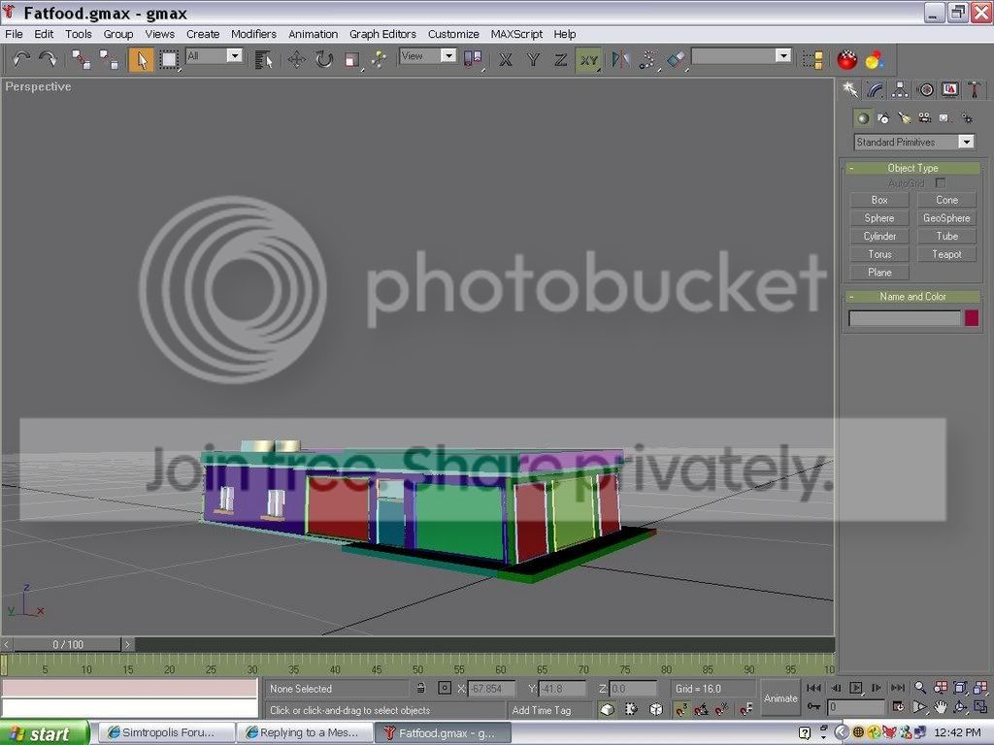The width and height of the screenshot is (994, 745).
Task: Click the Play Animation button
Action: (856, 688)
